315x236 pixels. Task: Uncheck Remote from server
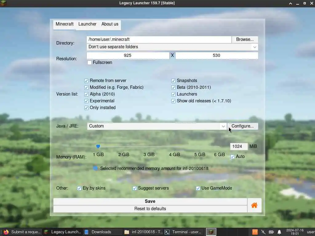pos(86,81)
